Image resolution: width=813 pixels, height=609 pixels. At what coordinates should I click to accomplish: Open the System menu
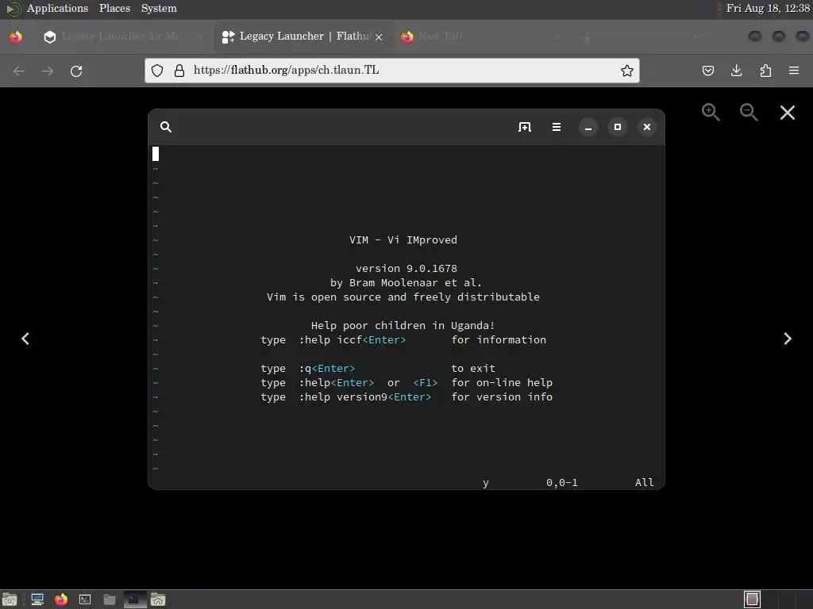tap(159, 8)
